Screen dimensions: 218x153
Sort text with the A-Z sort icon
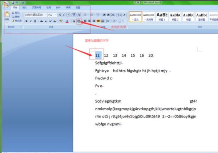point(119,15)
